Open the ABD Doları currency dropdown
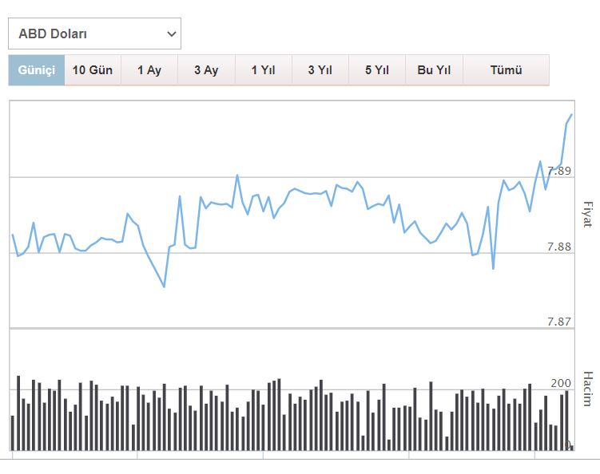Screen dimensions: 600x474 [94, 34]
